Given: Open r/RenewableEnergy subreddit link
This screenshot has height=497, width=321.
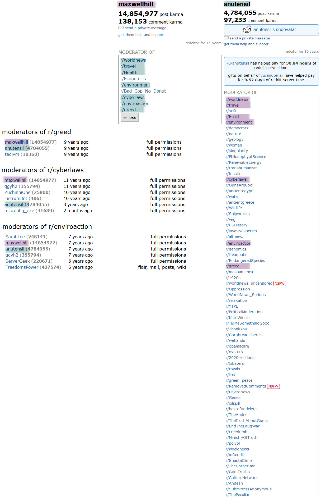Looking at the screenshot, I should point(243,162).
